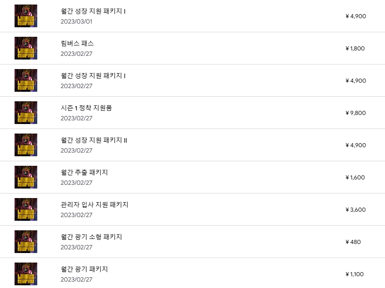Click the game icon beside 림버스 패스
This screenshot has width=385, height=288.
[x=26, y=48]
